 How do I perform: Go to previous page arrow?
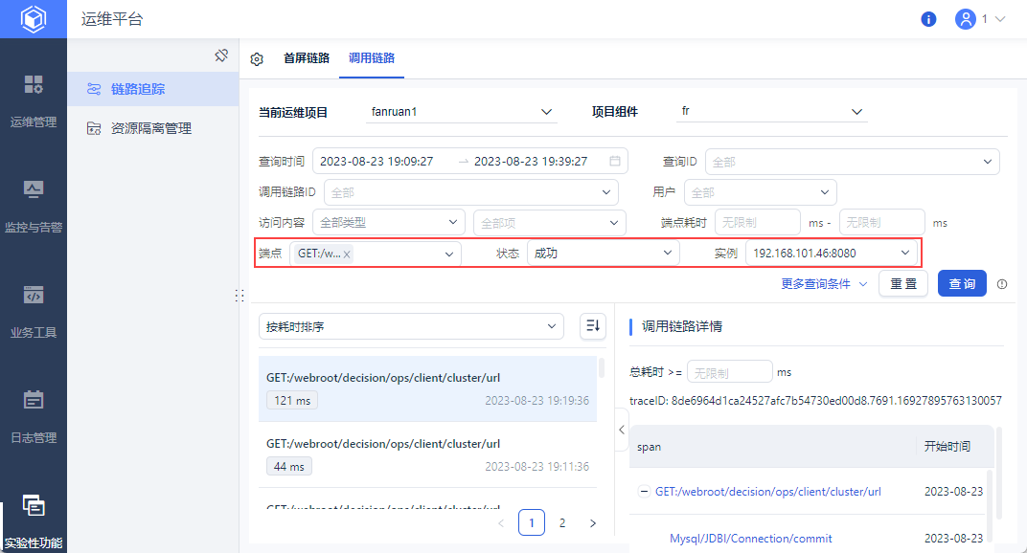[x=501, y=523]
